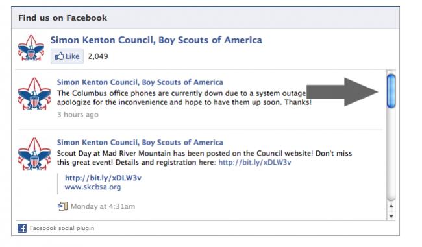
Task: Open the Simon Kenton Council page title link
Action: (x=156, y=40)
